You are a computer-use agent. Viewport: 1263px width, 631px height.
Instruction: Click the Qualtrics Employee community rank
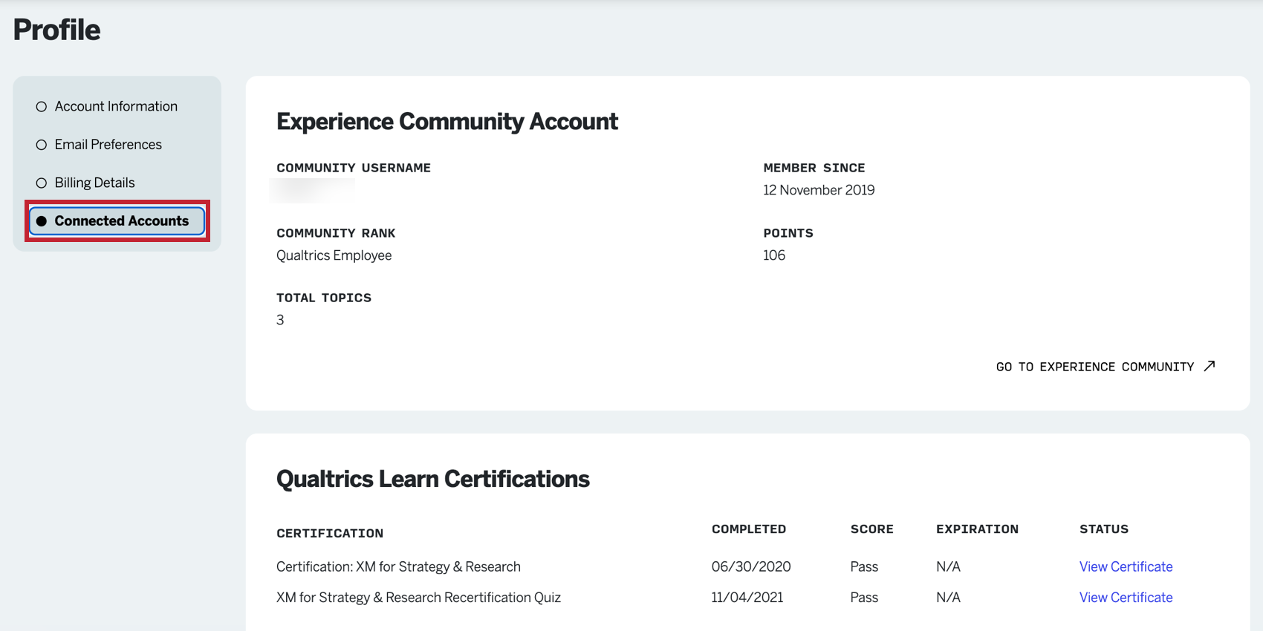334,255
